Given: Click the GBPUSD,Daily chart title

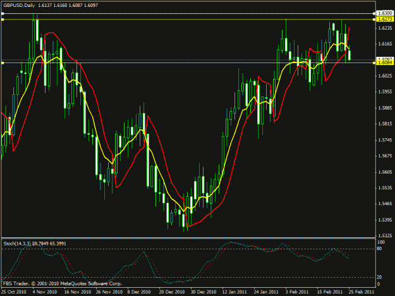Looking at the screenshot, I should click(19, 5).
